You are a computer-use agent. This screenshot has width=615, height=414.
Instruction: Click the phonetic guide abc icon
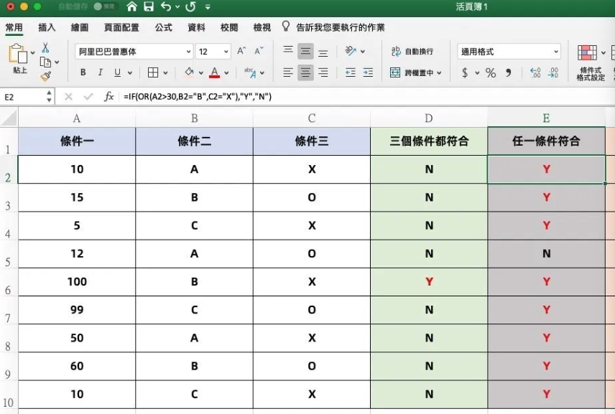coord(250,72)
